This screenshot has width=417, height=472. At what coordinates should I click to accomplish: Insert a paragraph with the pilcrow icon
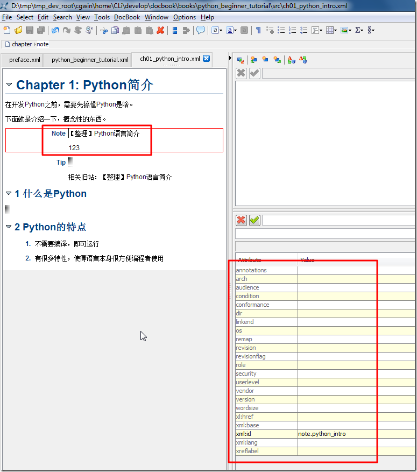tap(258, 30)
